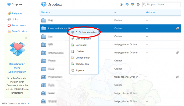Screen dimensions: 184x106
Task: Choose 'Löschen' from the context menu
Action: pyautogui.click(x=80, y=51)
